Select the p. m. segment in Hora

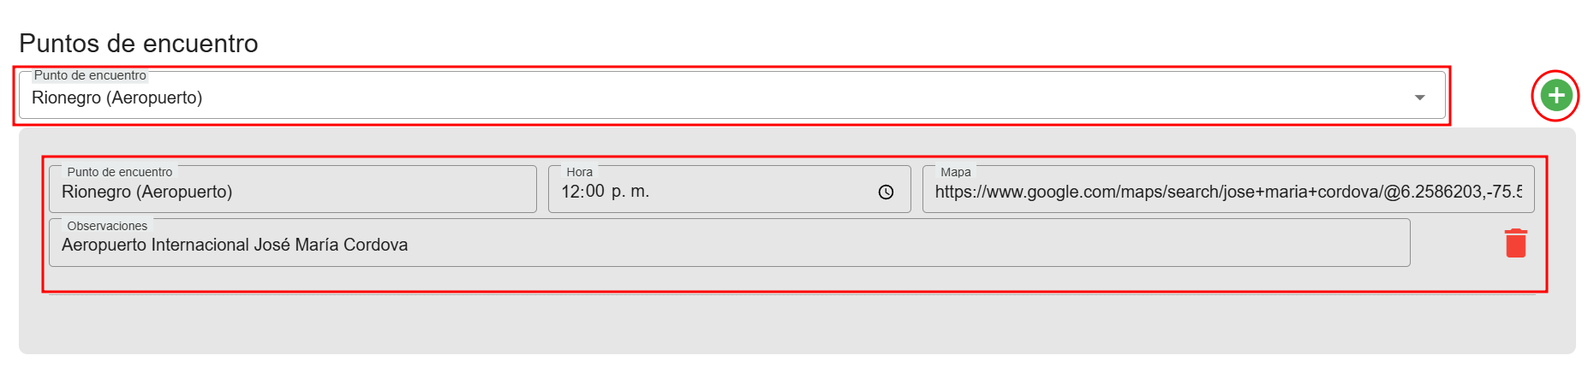tap(630, 192)
